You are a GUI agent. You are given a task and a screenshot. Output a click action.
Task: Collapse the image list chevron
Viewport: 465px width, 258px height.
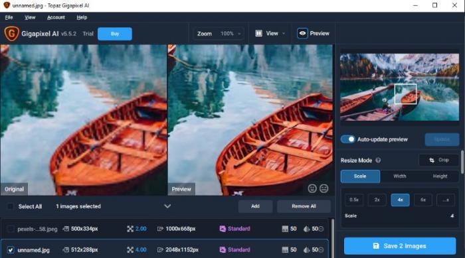[x=167, y=206]
